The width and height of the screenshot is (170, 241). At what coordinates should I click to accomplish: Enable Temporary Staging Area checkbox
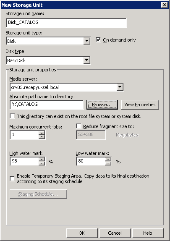[x=12, y=178]
